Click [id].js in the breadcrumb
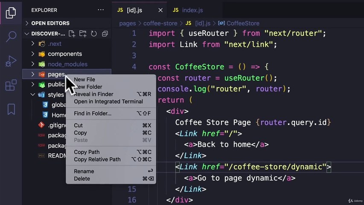The height and width of the screenshot is (205, 364). click(198, 23)
